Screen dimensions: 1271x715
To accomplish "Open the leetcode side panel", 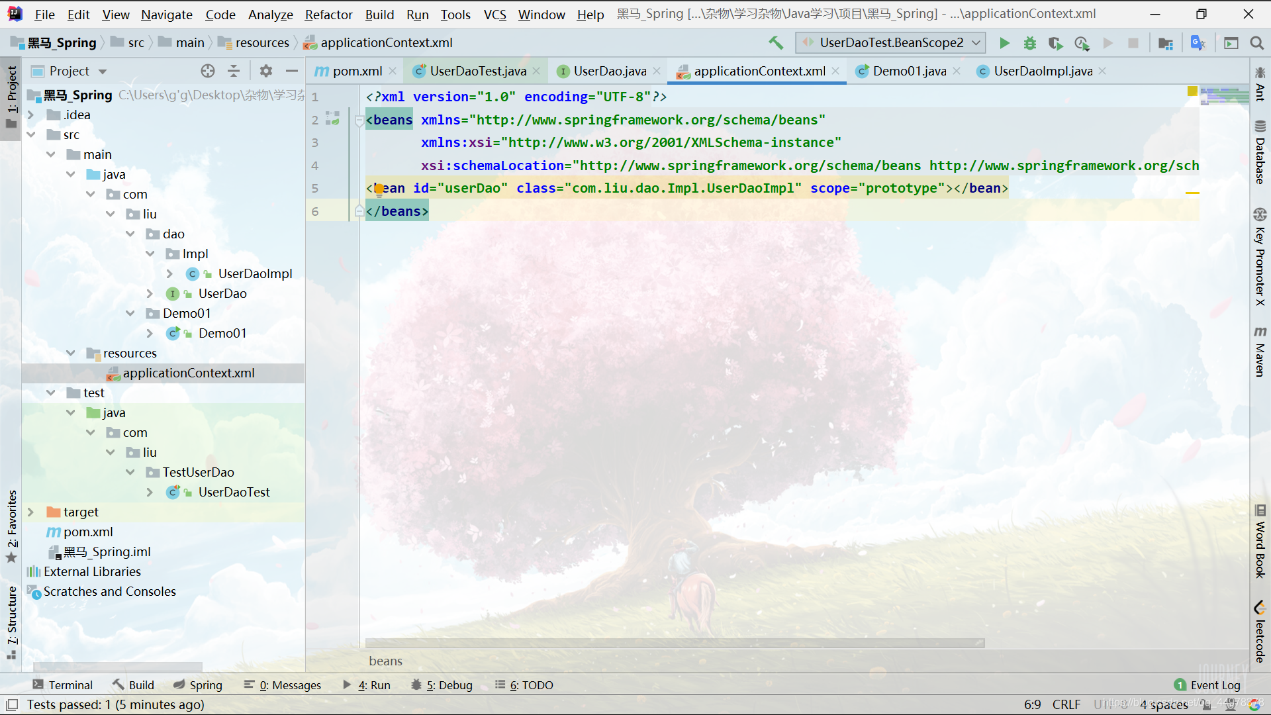I will (x=1260, y=631).
